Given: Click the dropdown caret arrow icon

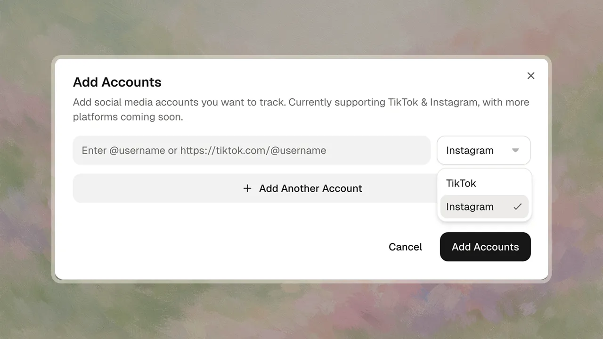Looking at the screenshot, I should coord(515,151).
